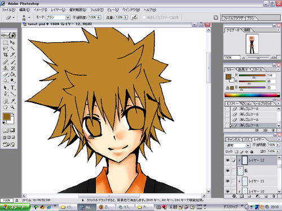This screenshot has width=282, height=211.
Task: Swap foreground and background colors
Action: [12, 114]
